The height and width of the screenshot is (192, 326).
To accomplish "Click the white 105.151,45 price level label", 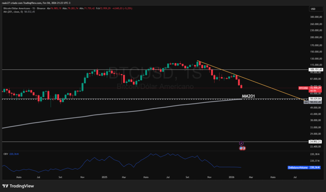I will coord(316,69).
